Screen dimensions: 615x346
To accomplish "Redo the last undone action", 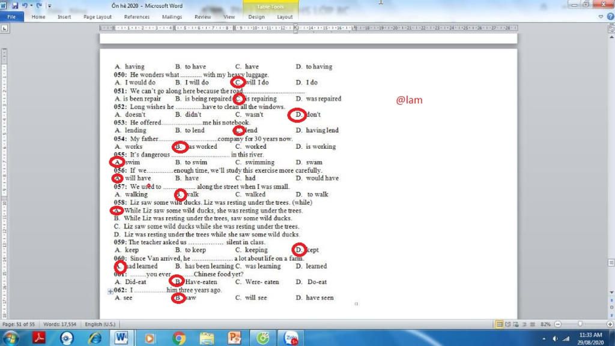I will point(39,5).
